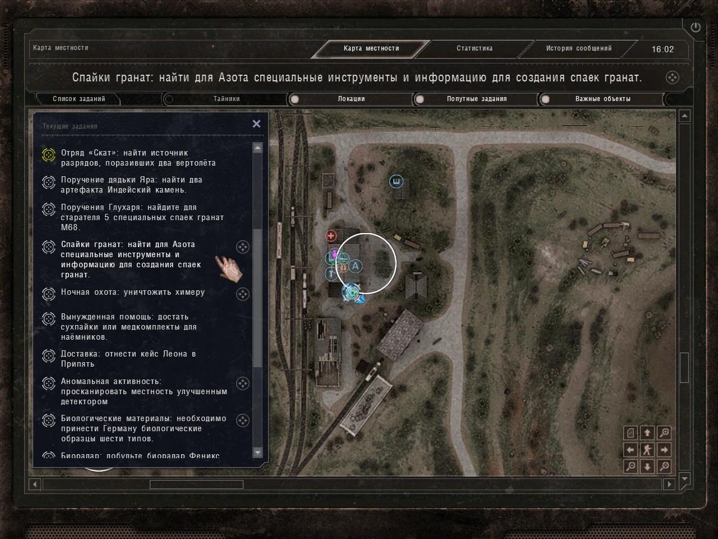The image size is (718, 539).
Task: Select quest Отряд «Скат» text
Action: [x=138, y=158]
